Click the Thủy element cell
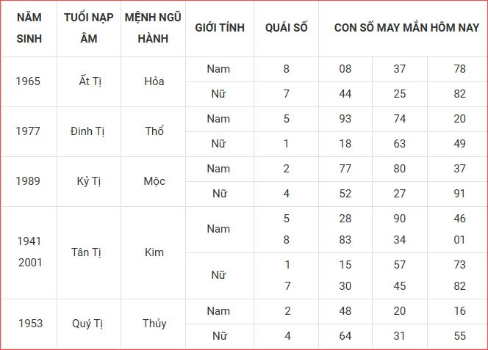The height and width of the screenshot is (350, 488). [154, 324]
